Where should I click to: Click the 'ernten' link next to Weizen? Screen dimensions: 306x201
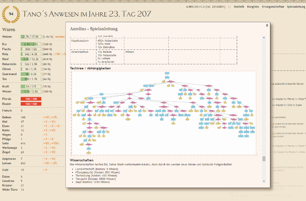[x=60, y=37]
